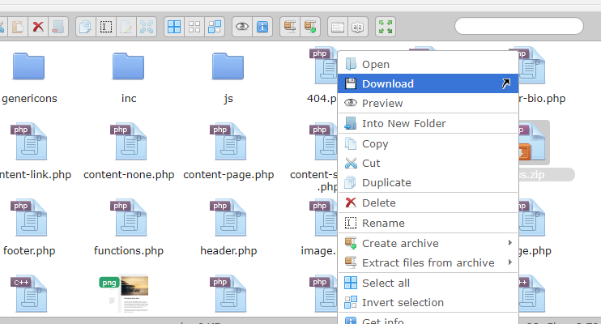Click the red X Delete toolbar icon
601x324 pixels.
(38, 27)
